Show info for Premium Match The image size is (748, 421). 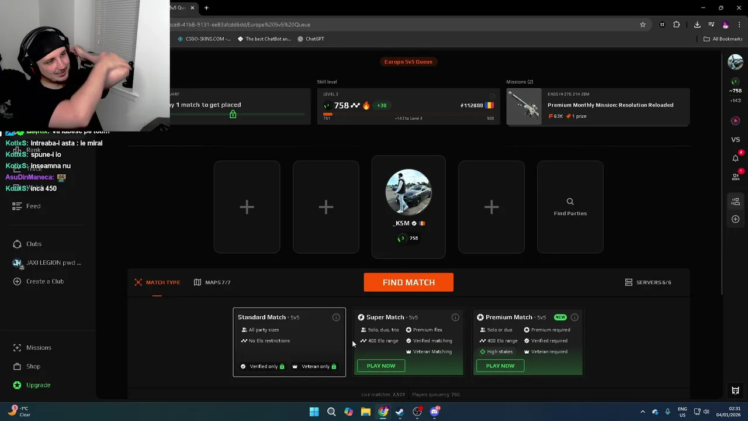[574, 317]
